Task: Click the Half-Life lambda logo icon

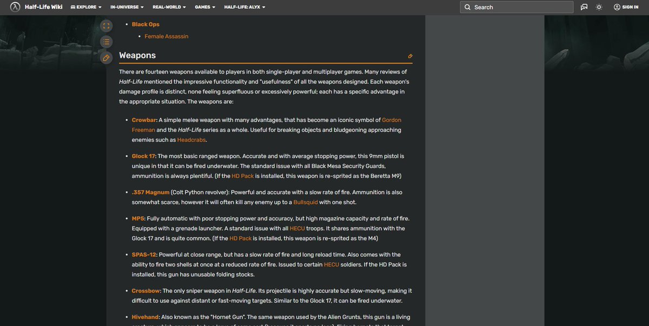Action: (15, 7)
